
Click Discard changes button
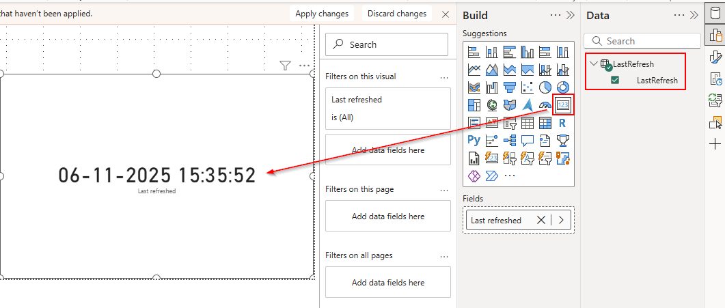coord(396,14)
